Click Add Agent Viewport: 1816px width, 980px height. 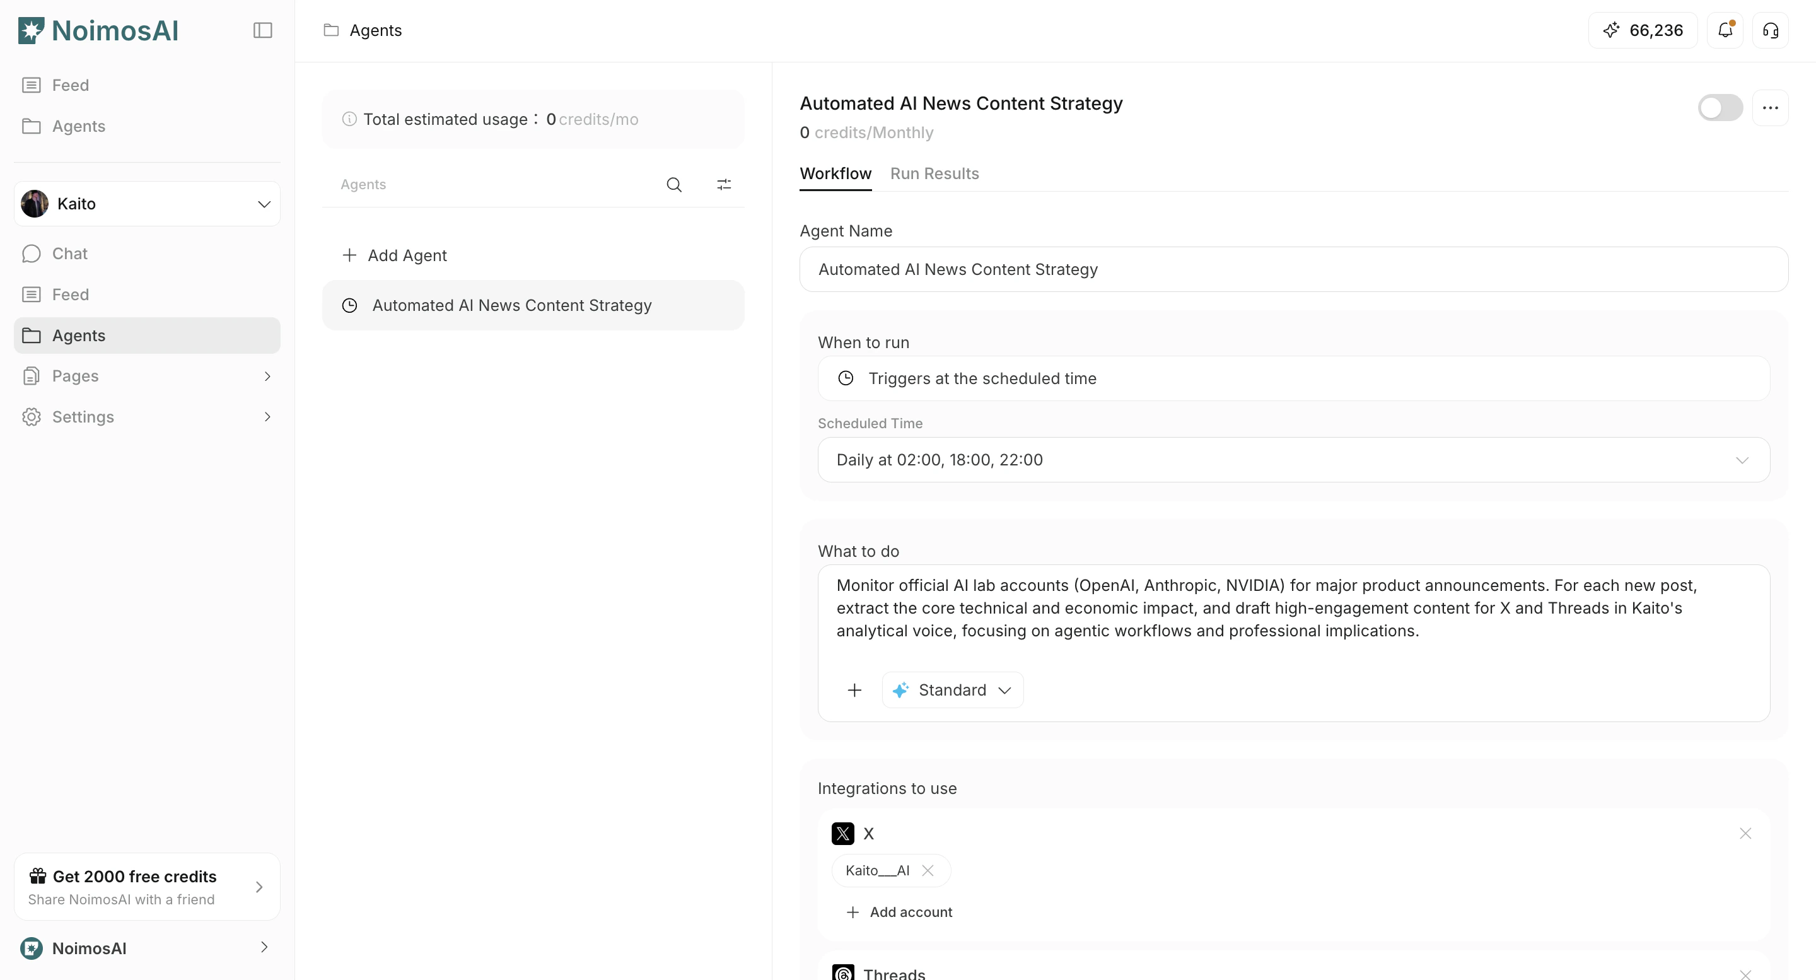(x=533, y=255)
